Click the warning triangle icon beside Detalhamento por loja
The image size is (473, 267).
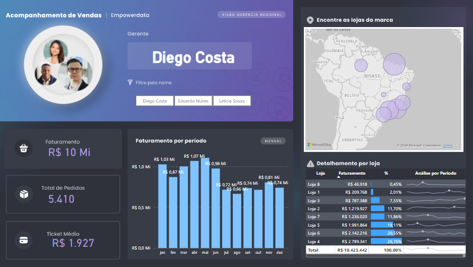pos(310,163)
